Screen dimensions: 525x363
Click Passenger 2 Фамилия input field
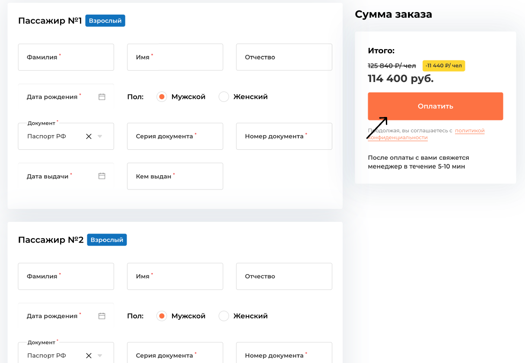tap(66, 276)
